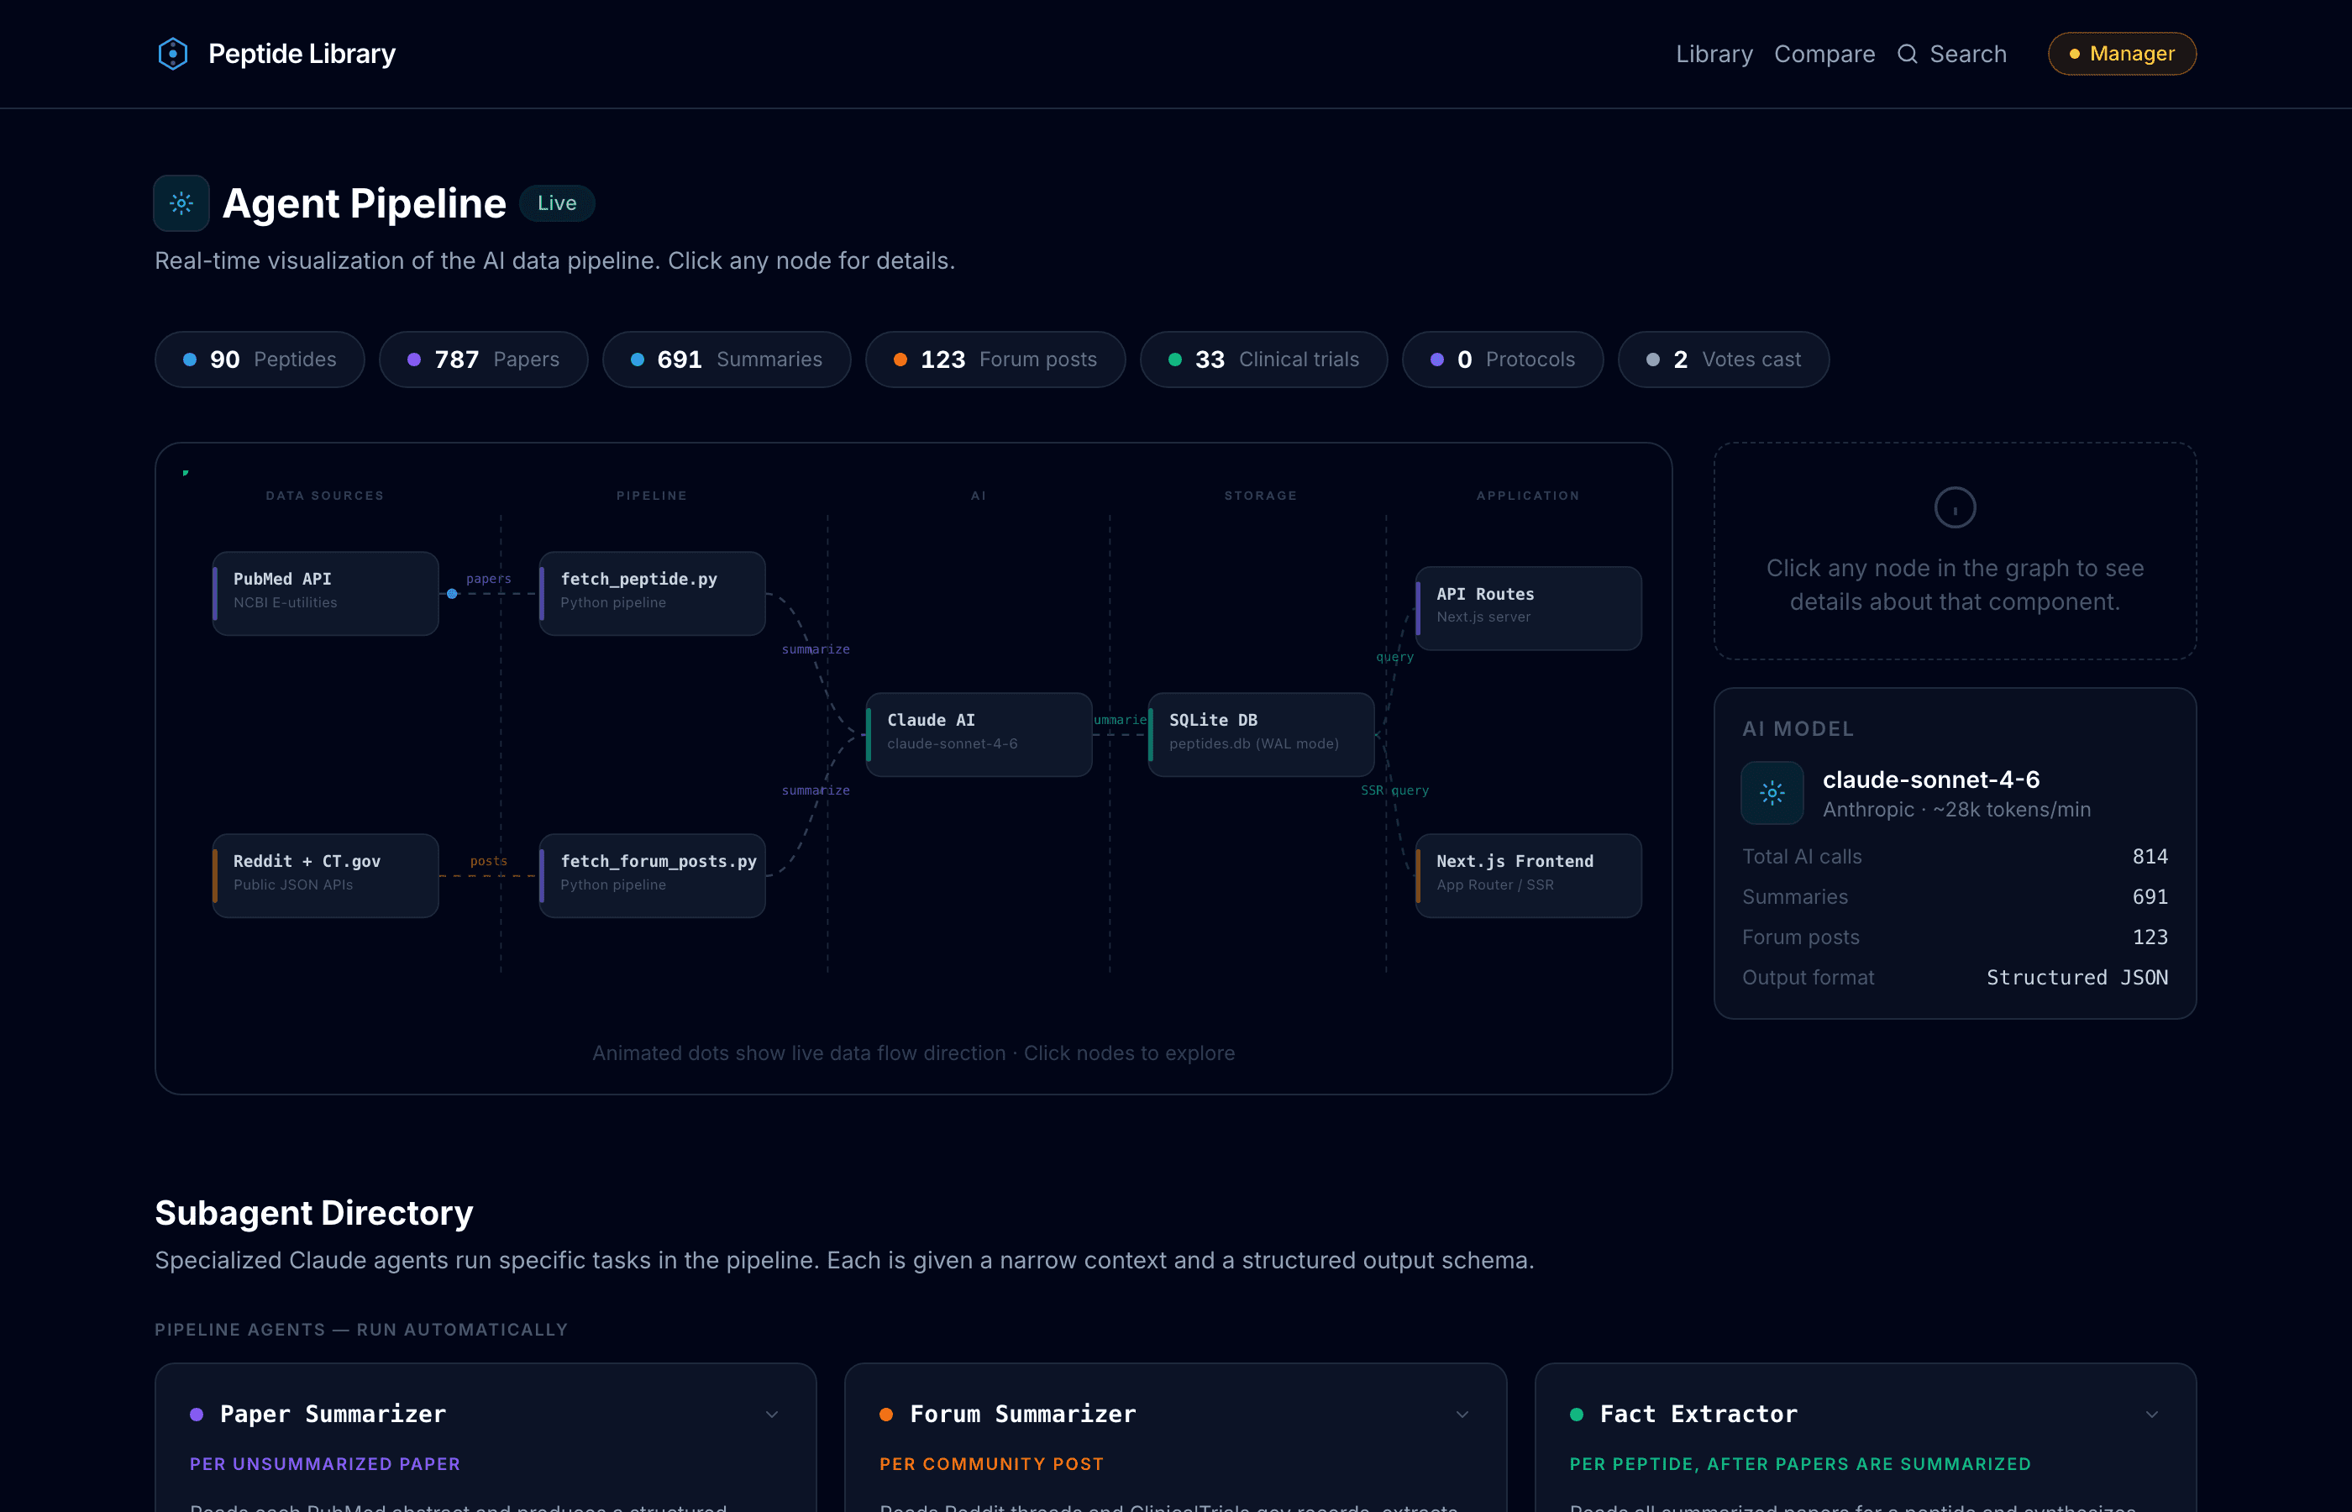Click the Manager badge button
Image resolution: width=2352 pixels, height=1512 pixels.
pos(2121,54)
